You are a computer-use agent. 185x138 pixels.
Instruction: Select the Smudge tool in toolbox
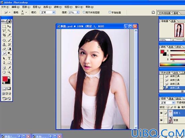click(x=4, y=53)
